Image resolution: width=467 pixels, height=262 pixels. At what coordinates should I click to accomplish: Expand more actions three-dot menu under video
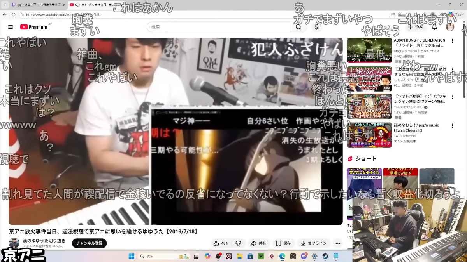click(x=338, y=243)
